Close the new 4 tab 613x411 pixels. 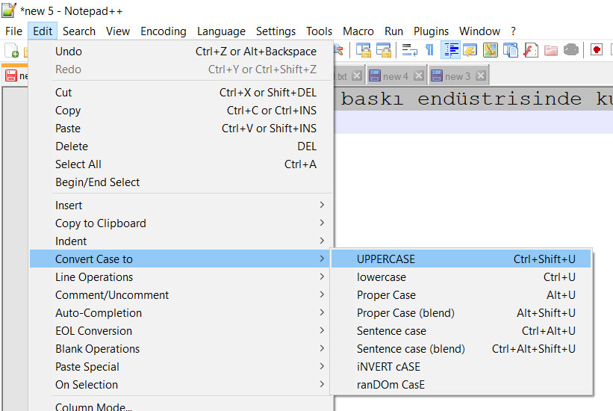coord(418,75)
